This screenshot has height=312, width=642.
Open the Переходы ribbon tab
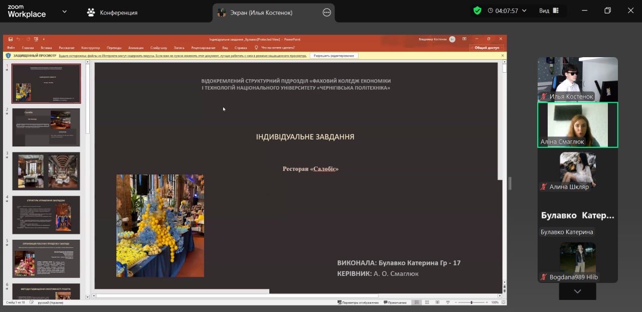114,48
